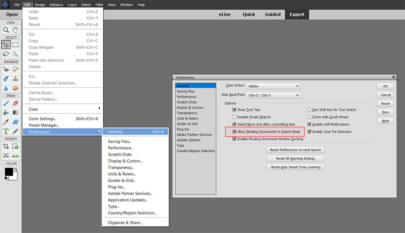The height and width of the screenshot is (233, 405).
Task: Click Reset Auto Smart Tone Learning
Action: pyautogui.click(x=296, y=167)
